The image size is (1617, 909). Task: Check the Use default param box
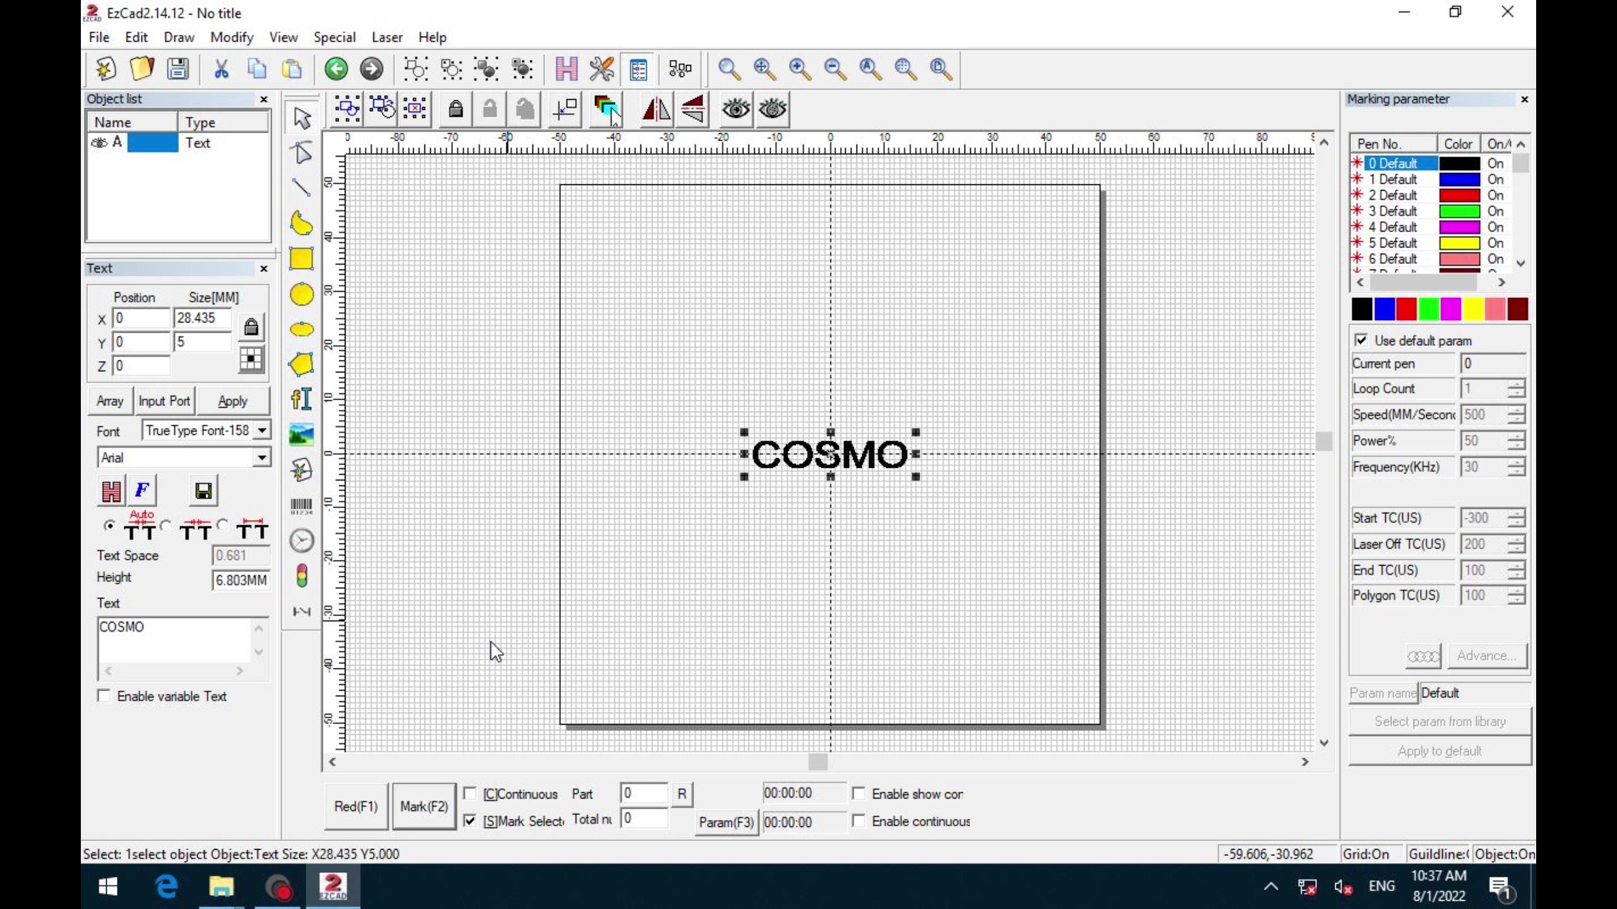[x=1362, y=340]
